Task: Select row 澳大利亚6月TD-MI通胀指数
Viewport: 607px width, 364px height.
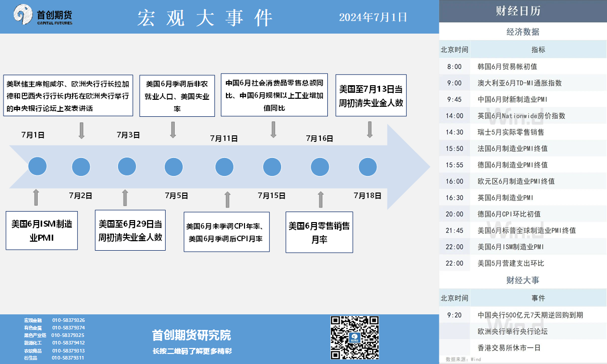Action: pyautogui.click(x=523, y=83)
